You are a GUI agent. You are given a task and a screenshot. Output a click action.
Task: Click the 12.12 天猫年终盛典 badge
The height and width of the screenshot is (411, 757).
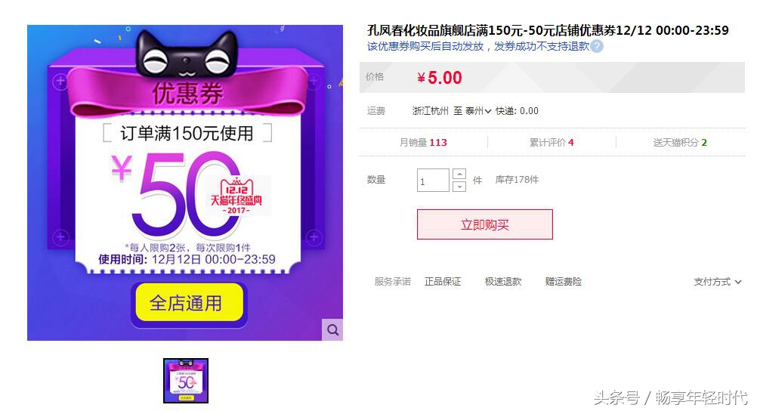236,196
